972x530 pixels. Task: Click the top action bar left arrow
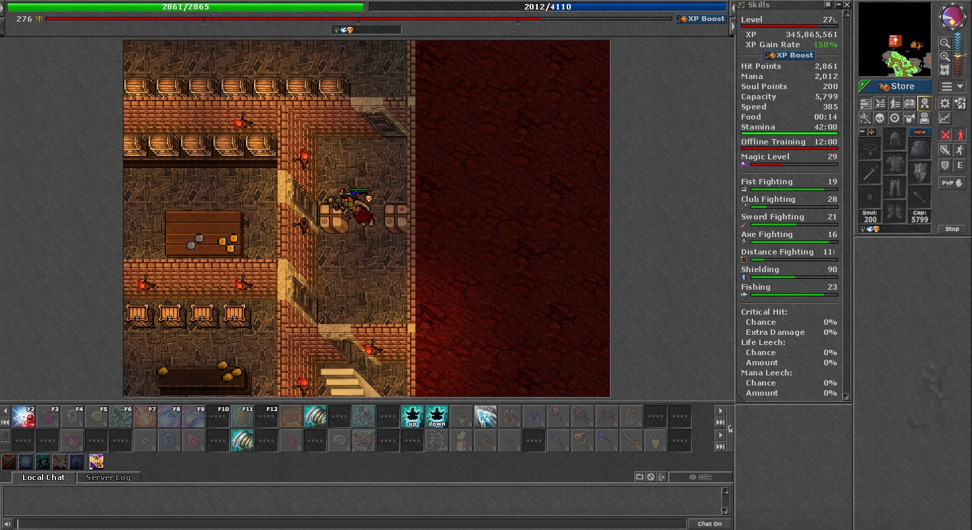5,410
